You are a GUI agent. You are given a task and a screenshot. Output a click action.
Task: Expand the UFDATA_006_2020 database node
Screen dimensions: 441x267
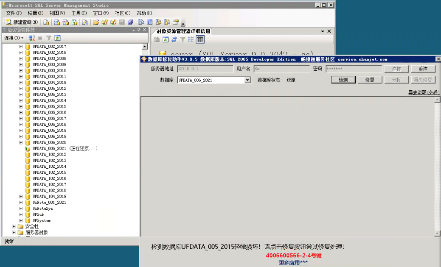tap(21, 143)
